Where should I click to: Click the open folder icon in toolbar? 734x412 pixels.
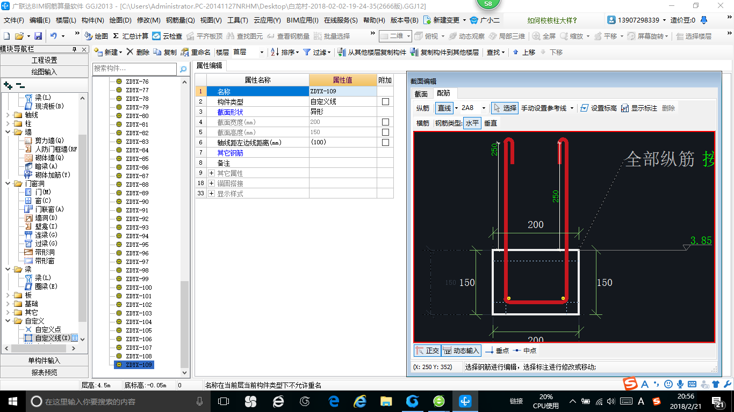[19, 36]
